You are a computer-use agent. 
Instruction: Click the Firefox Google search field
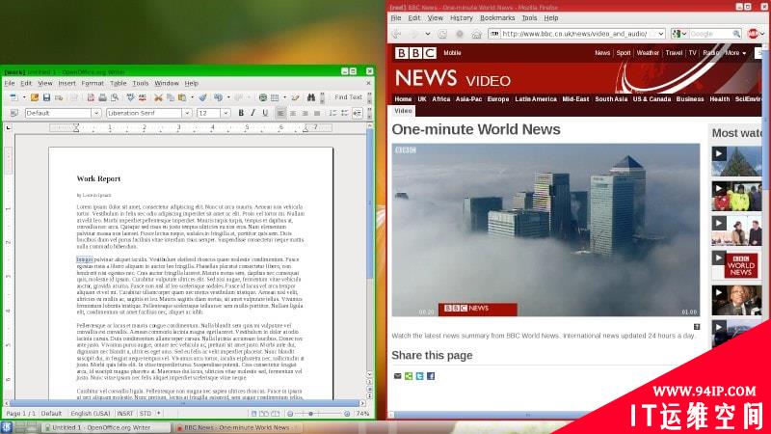pyautogui.click(x=710, y=34)
